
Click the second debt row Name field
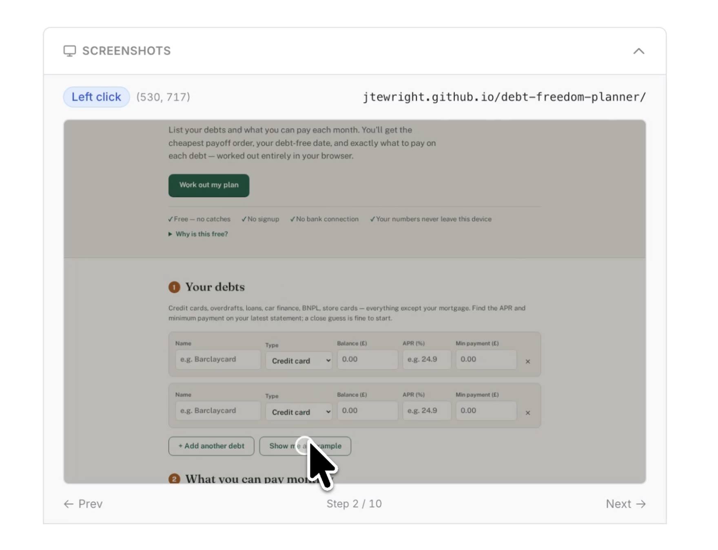(218, 411)
